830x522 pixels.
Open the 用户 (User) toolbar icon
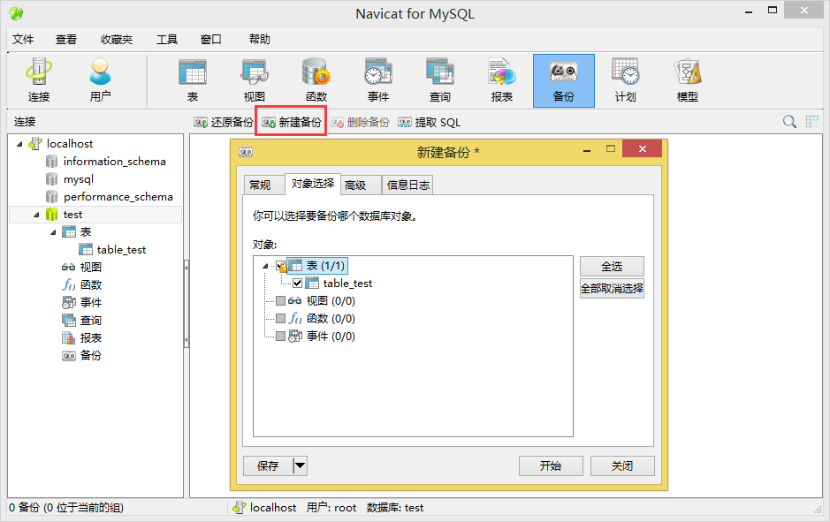[100, 80]
